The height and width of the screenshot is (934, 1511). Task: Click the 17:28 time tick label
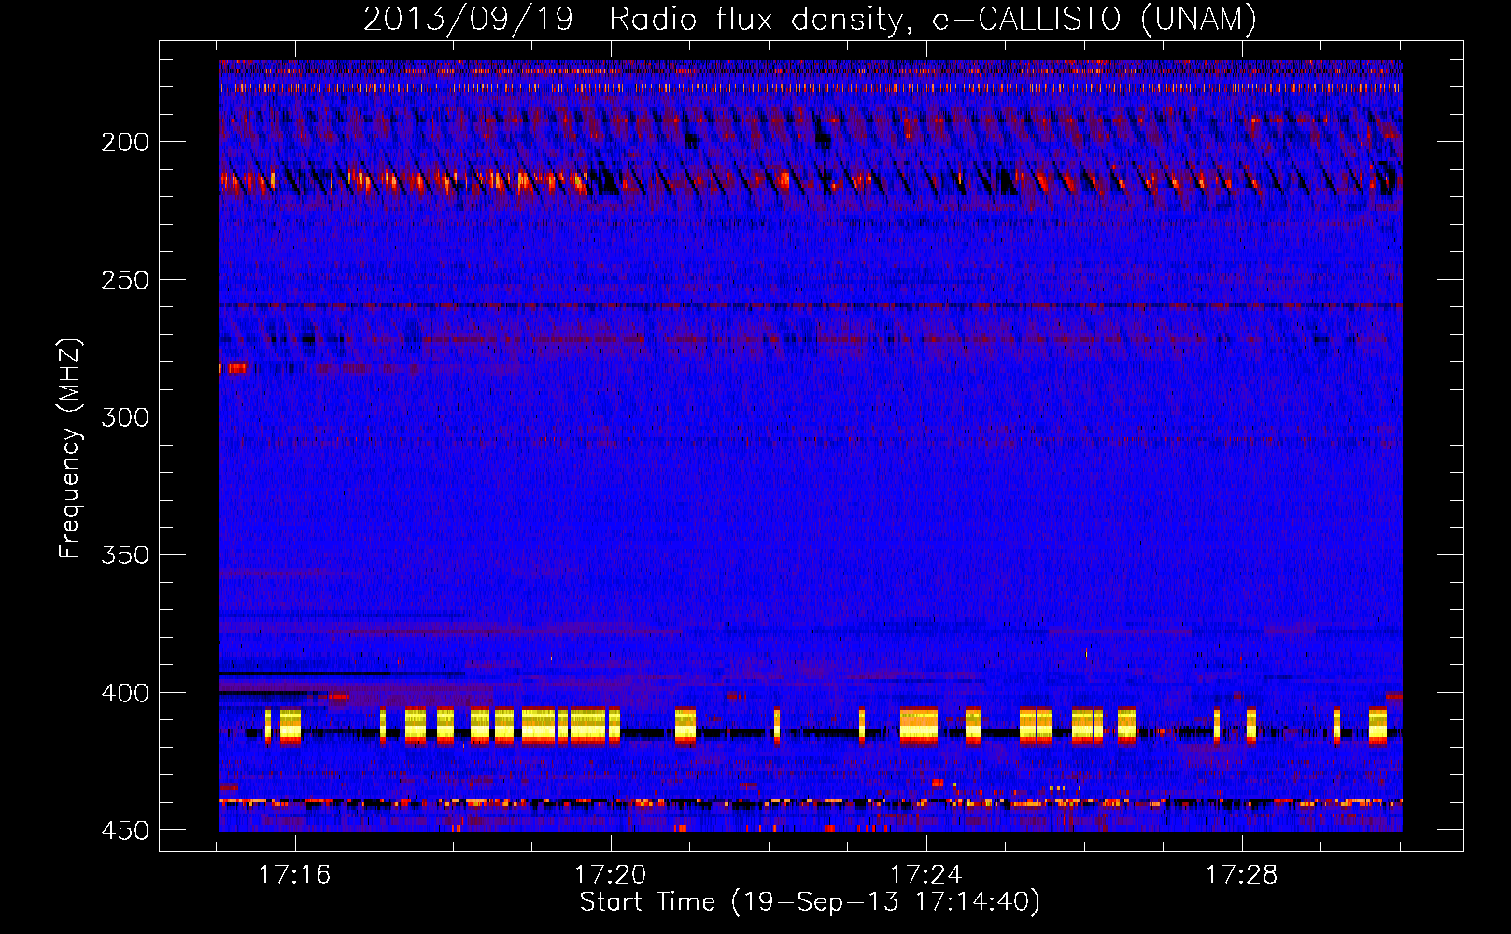(x=1241, y=875)
